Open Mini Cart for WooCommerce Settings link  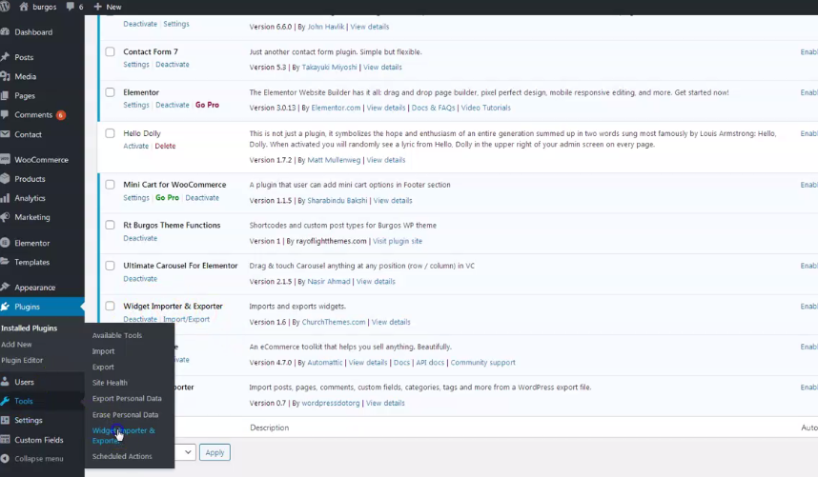coord(136,197)
